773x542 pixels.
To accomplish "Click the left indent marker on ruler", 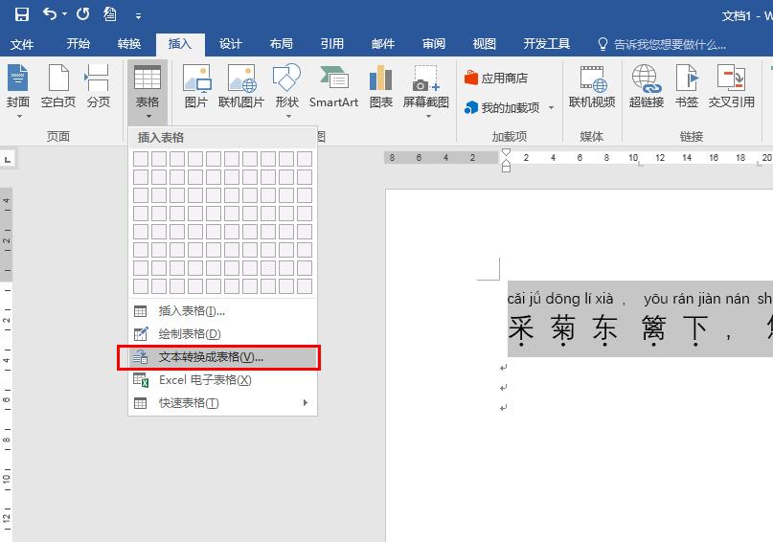I will [x=506, y=167].
